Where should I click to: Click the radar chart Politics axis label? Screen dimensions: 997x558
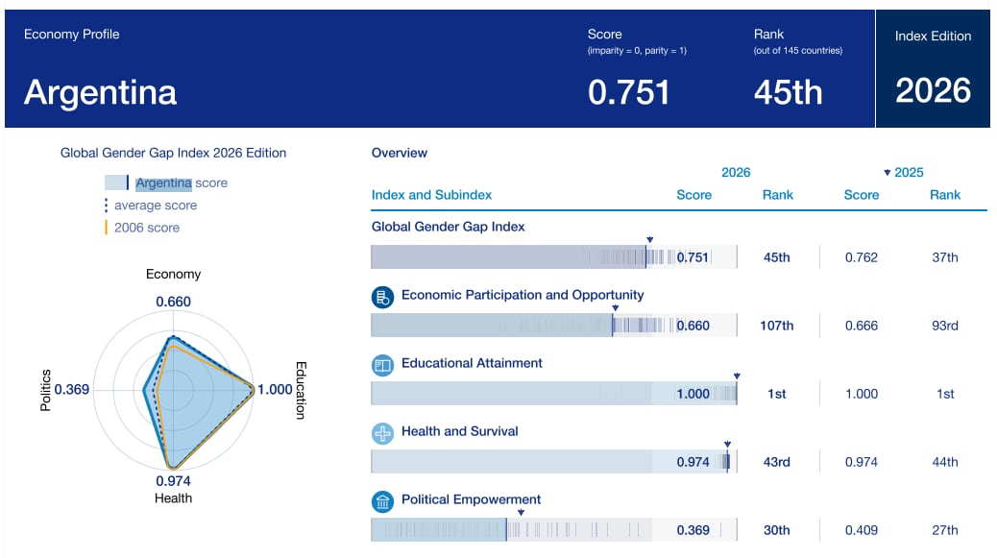click(x=45, y=390)
